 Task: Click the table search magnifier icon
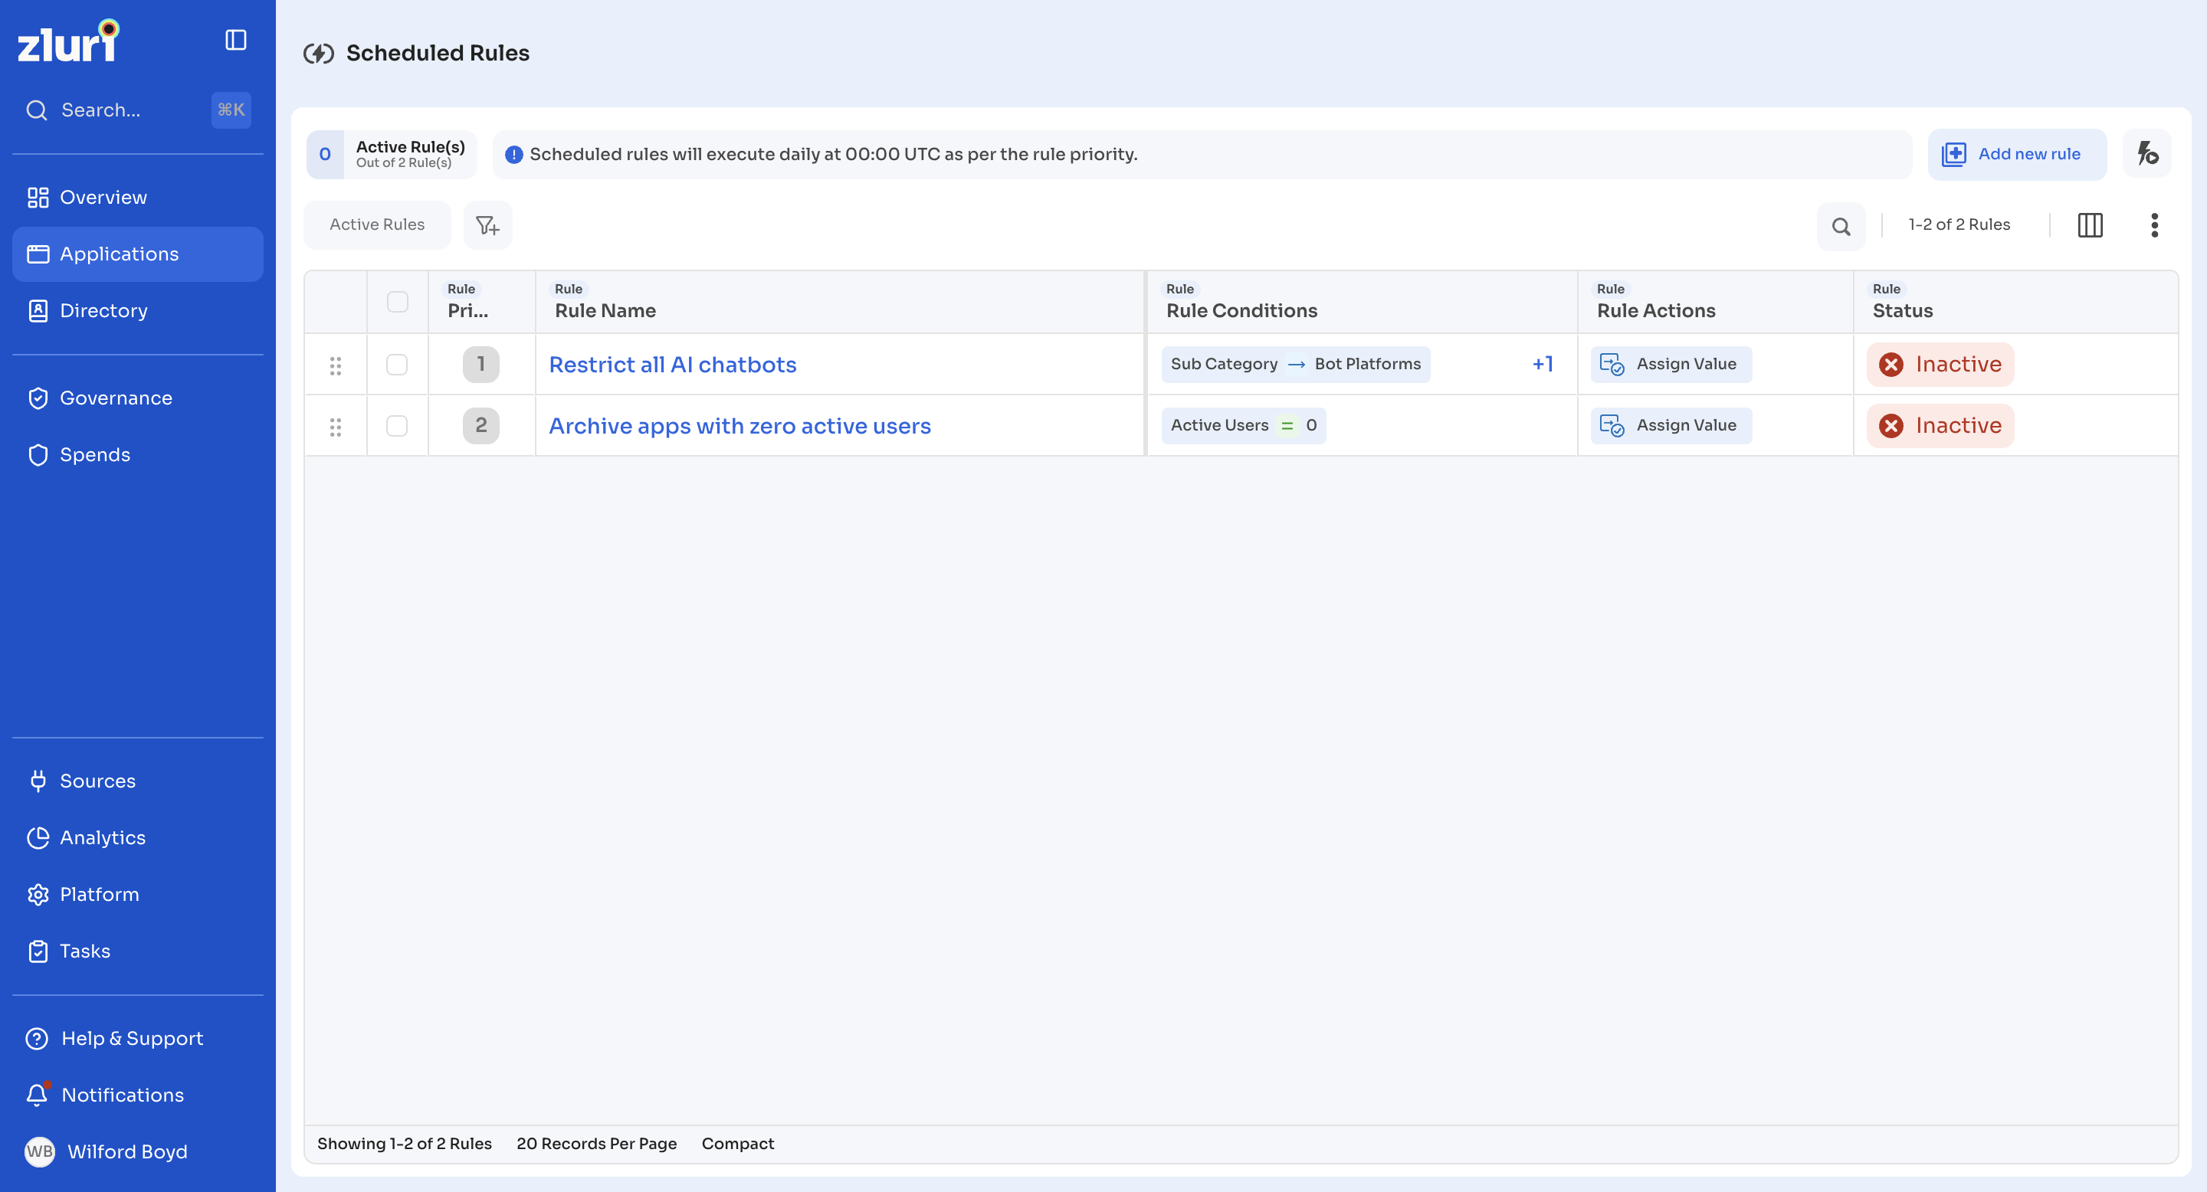[x=1840, y=226]
